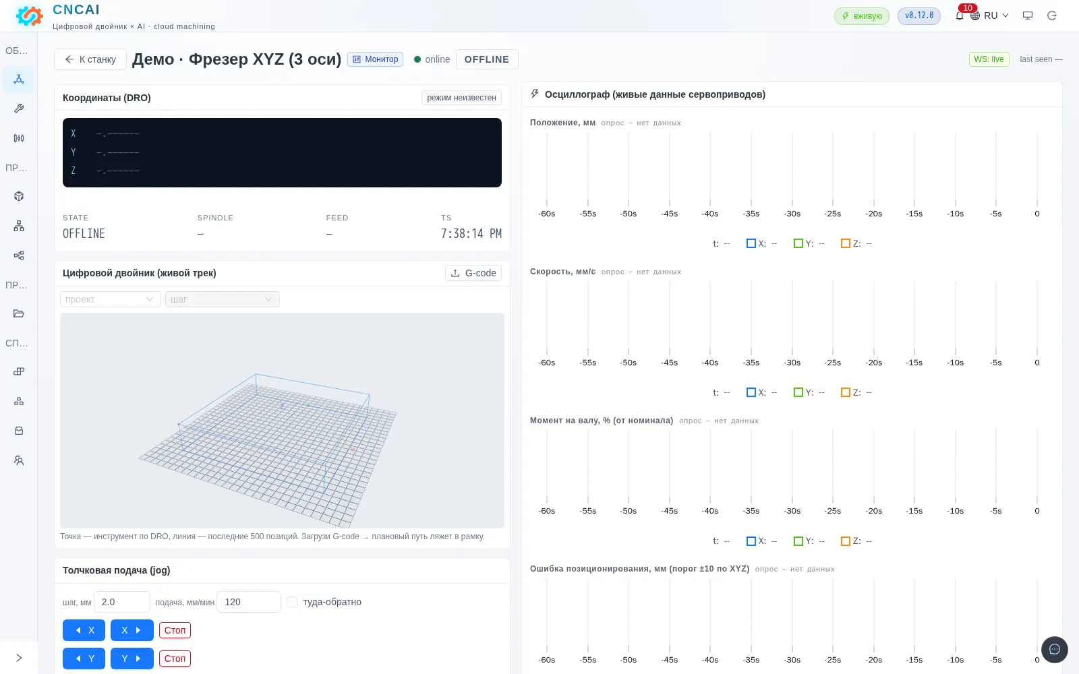Toggle X series in Момент на валу legend
The height and width of the screenshot is (674, 1079).
[x=762, y=541]
